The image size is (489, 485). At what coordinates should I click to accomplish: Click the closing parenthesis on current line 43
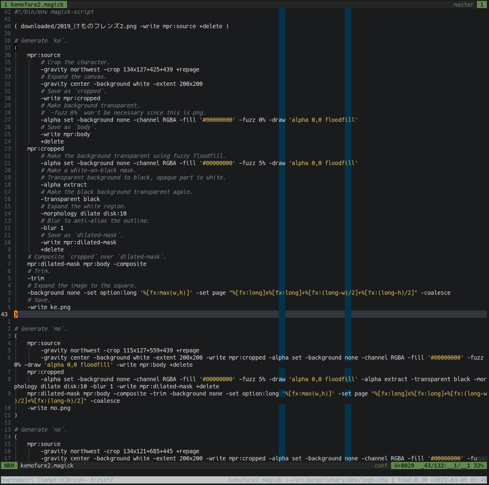[x=16, y=314]
